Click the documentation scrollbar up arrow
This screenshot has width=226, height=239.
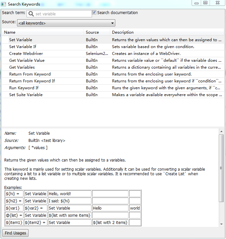[221, 131]
